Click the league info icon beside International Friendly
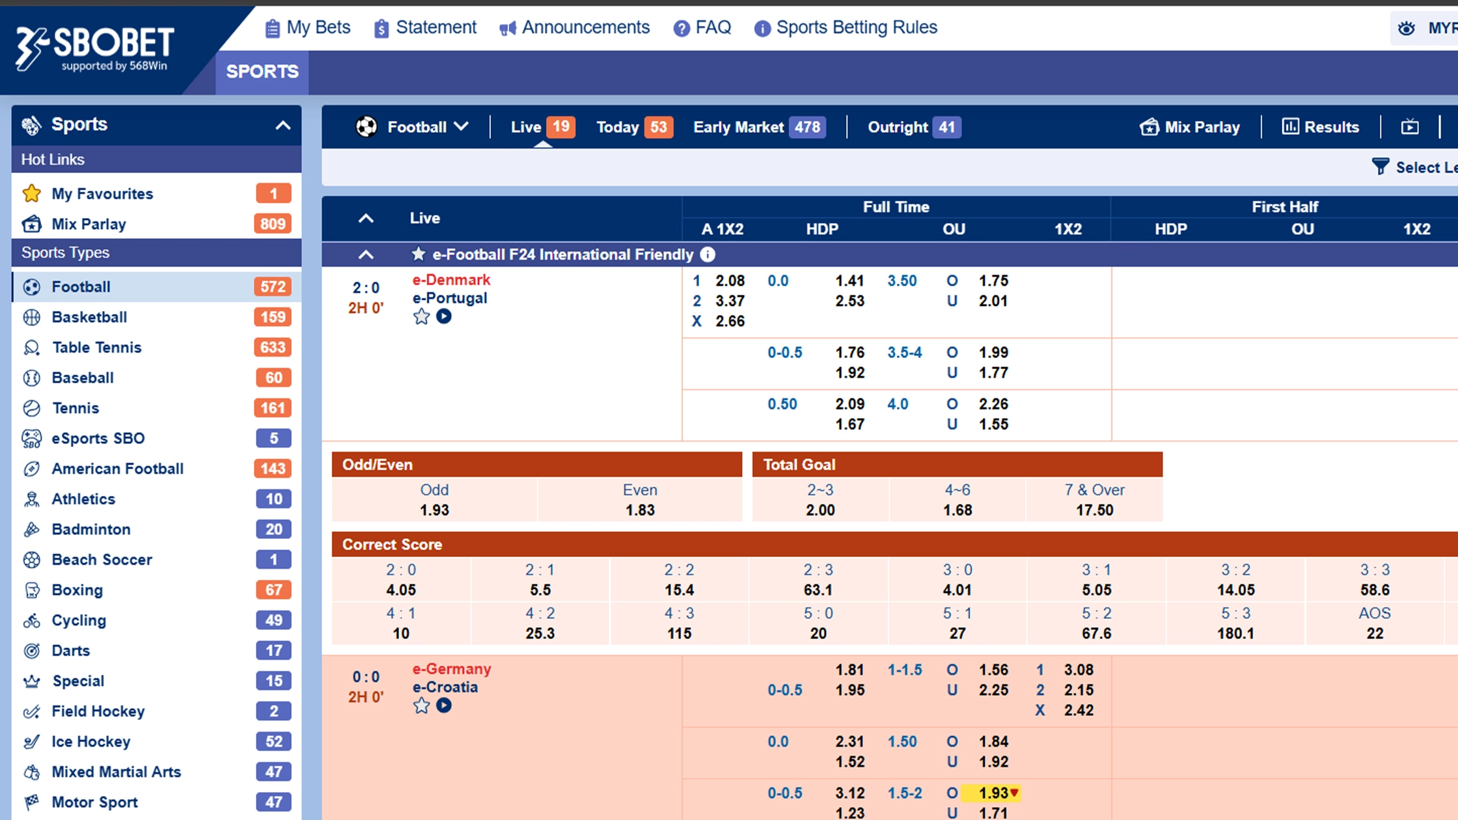The width and height of the screenshot is (1458, 820). (708, 254)
